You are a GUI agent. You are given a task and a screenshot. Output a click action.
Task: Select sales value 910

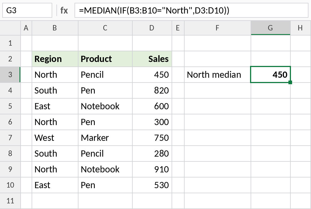[152, 169]
